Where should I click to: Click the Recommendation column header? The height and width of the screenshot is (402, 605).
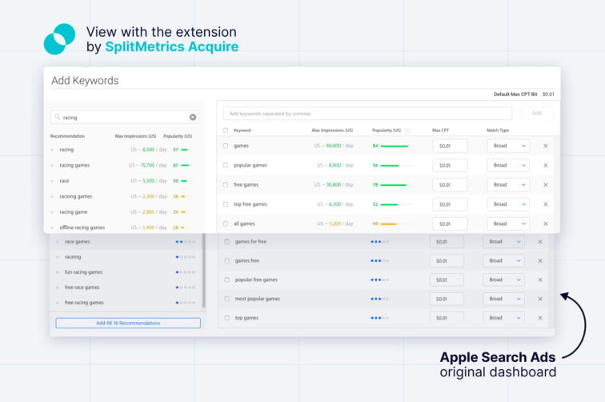tap(67, 136)
